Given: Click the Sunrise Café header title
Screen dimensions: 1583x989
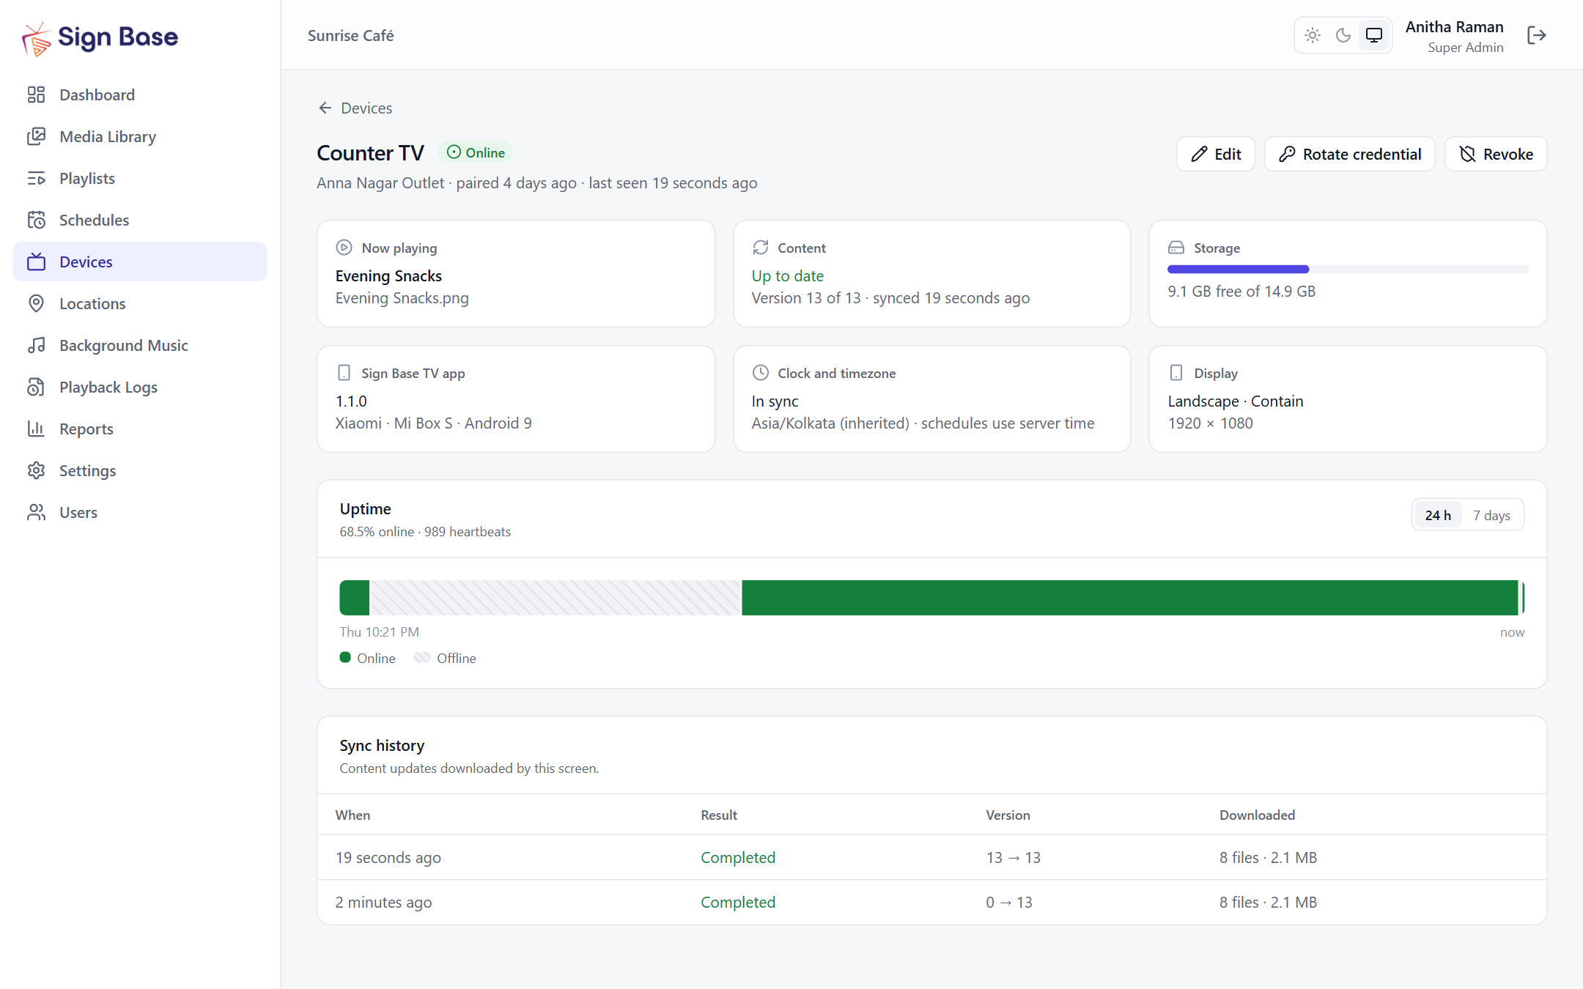Looking at the screenshot, I should pyautogui.click(x=350, y=35).
